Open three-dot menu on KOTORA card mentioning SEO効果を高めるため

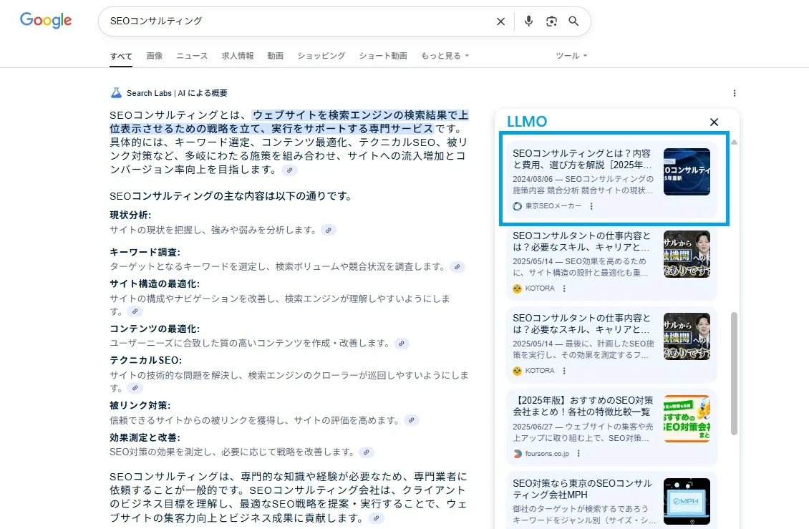tap(564, 288)
